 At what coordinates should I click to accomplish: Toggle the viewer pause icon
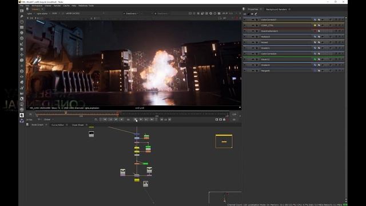[x=219, y=14]
